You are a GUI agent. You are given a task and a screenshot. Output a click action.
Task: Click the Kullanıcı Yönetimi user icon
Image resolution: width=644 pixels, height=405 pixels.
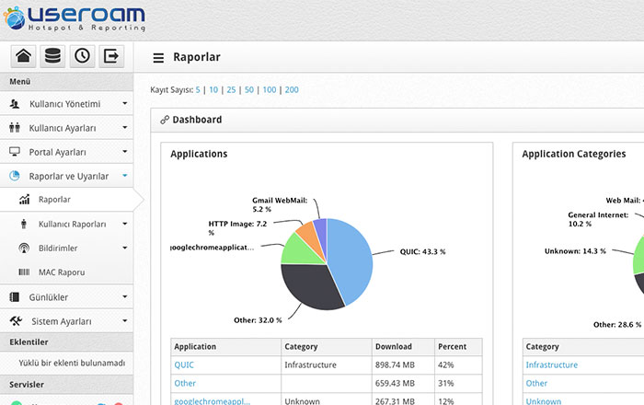pyautogui.click(x=15, y=104)
